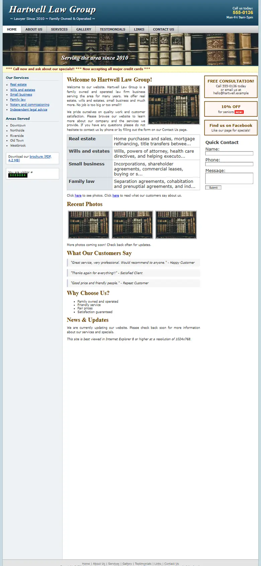Open the footer Gallery link
Image resolution: width=261 pixels, height=566 pixels.
tap(127, 564)
